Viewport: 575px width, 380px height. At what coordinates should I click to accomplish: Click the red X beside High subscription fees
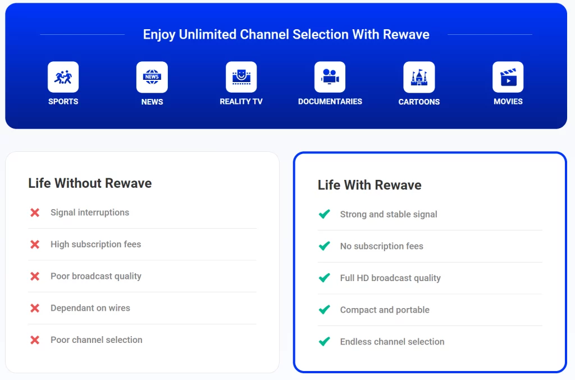[x=35, y=245]
